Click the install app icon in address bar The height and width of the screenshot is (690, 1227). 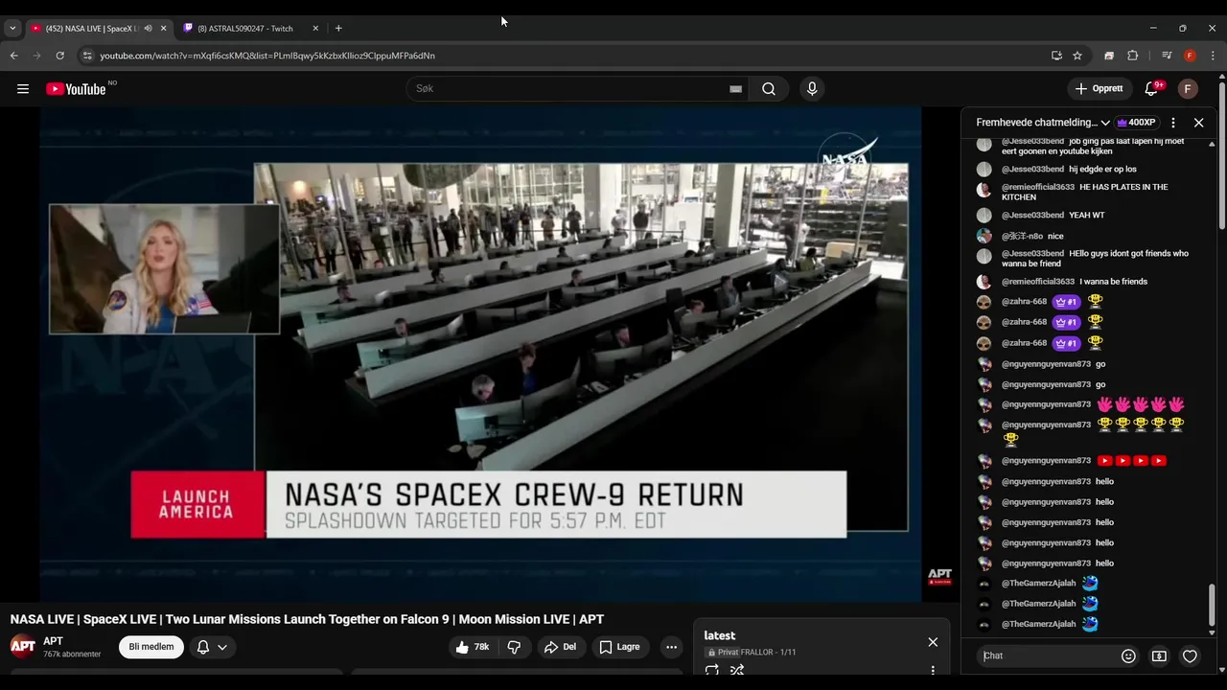point(1056,56)
